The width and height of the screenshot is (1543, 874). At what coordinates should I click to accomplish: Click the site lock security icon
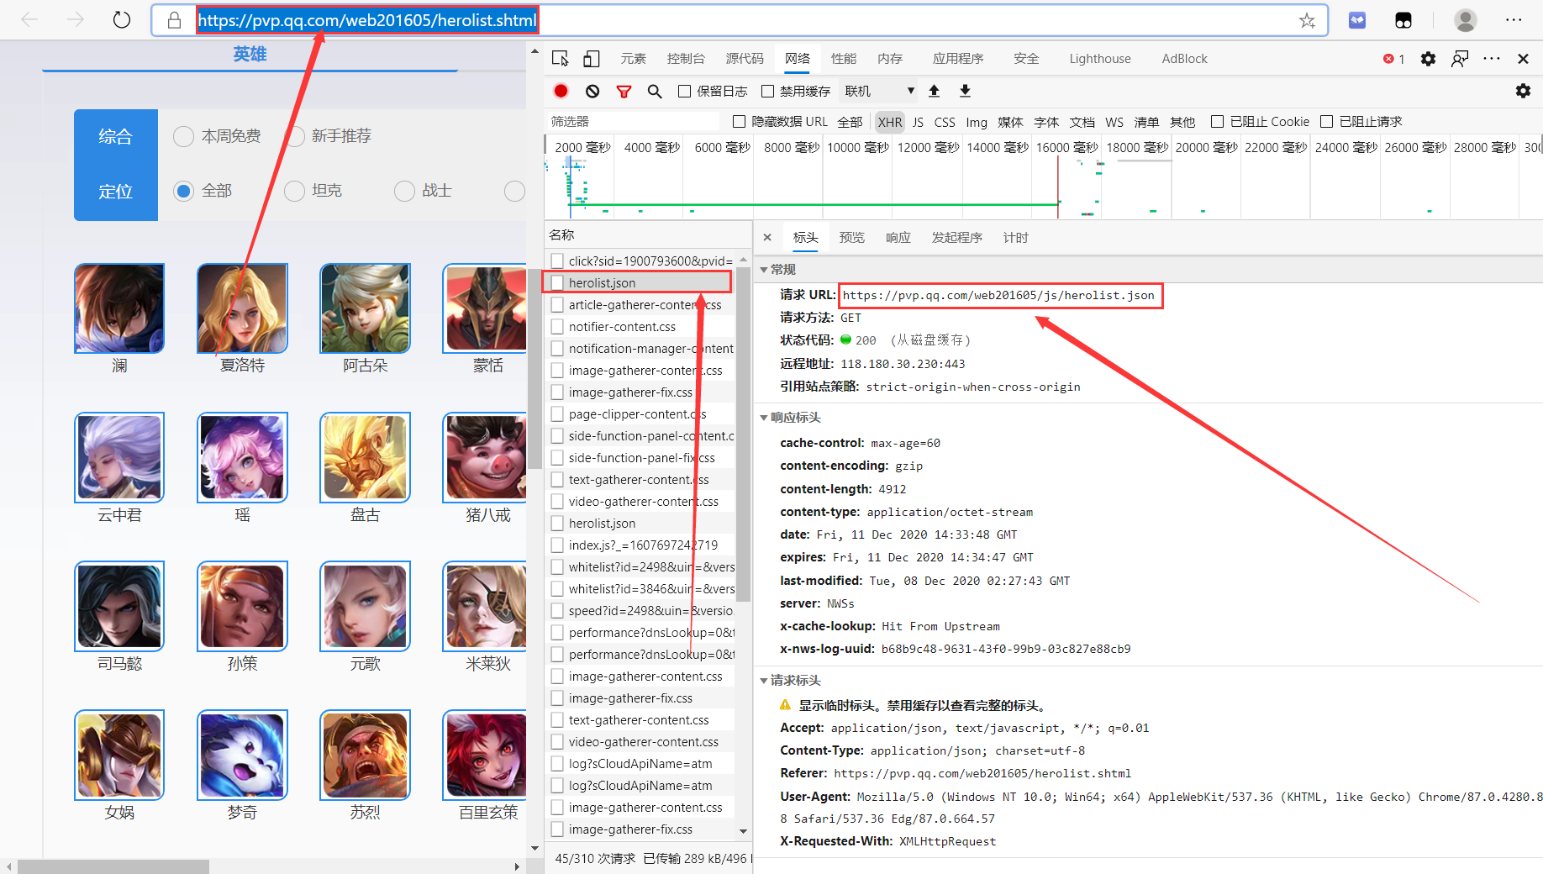[175, 20]
